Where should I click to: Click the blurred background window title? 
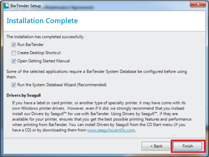69,7
